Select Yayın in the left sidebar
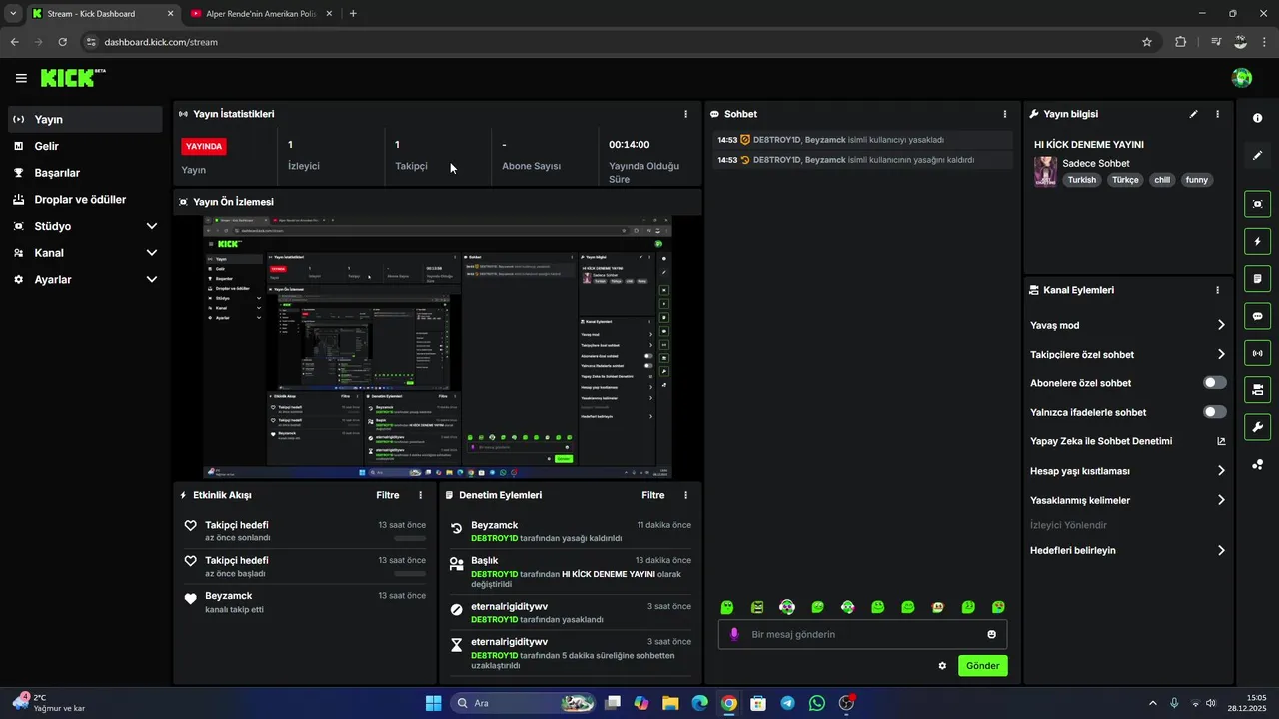The height and width of the screenshot is (719, 1279). click(85, 119)
